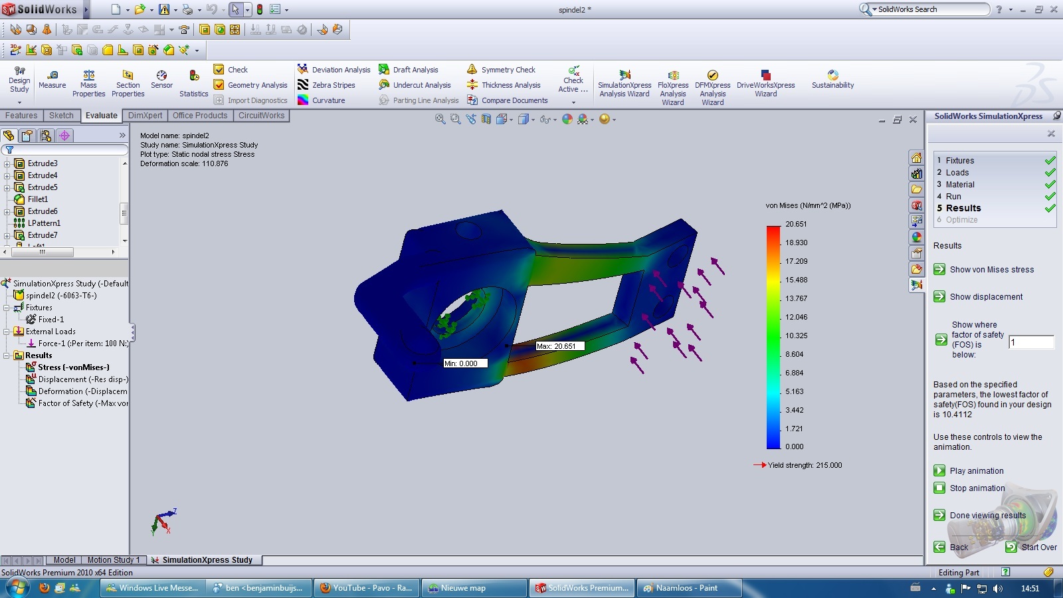Image resolution: width=1063 pixels, height=598 pixels.
Task: Click the Check tool
Action: click(x=231, y=69)
